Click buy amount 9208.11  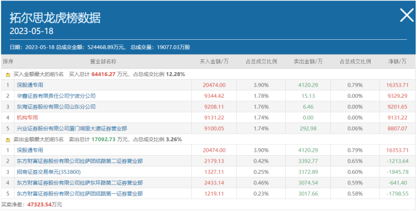coord(214,107)
